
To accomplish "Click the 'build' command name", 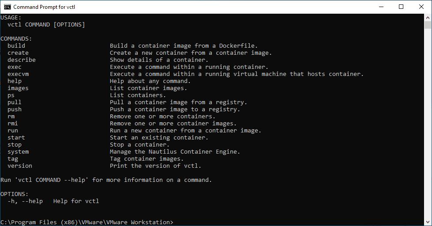I will tap(16, 45).
